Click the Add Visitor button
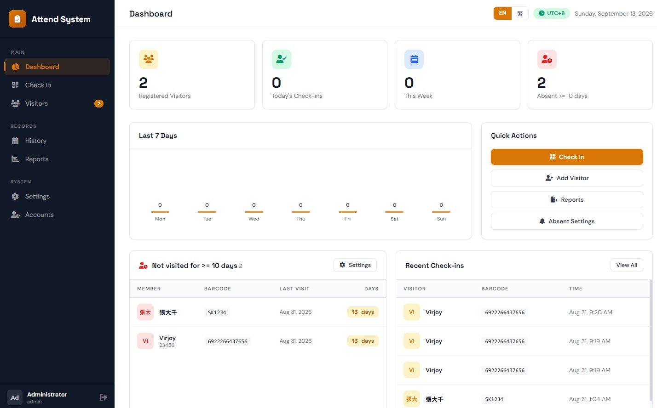 pos(567,178)
